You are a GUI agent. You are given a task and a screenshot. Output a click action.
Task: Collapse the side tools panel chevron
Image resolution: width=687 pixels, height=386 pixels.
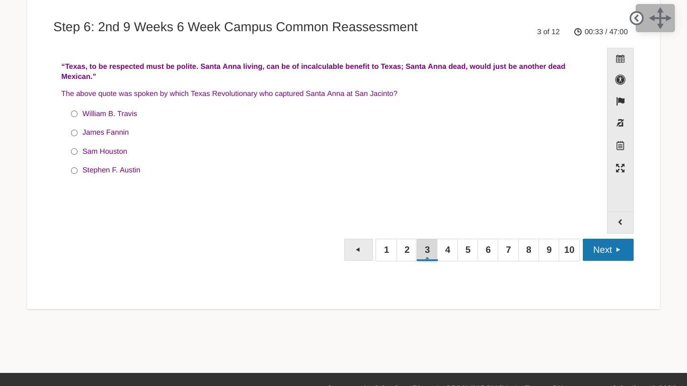point(620,222)
